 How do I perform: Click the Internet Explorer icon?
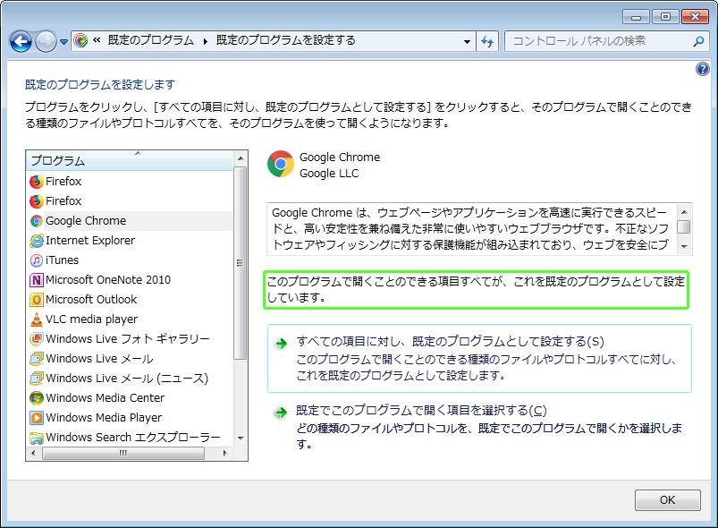pos(36,241)
